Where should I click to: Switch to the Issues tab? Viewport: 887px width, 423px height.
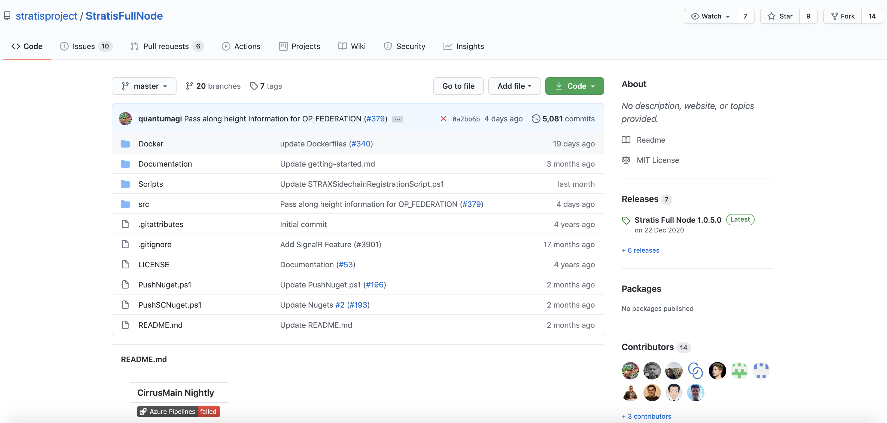pyautogui.click(x=84, y=46)
